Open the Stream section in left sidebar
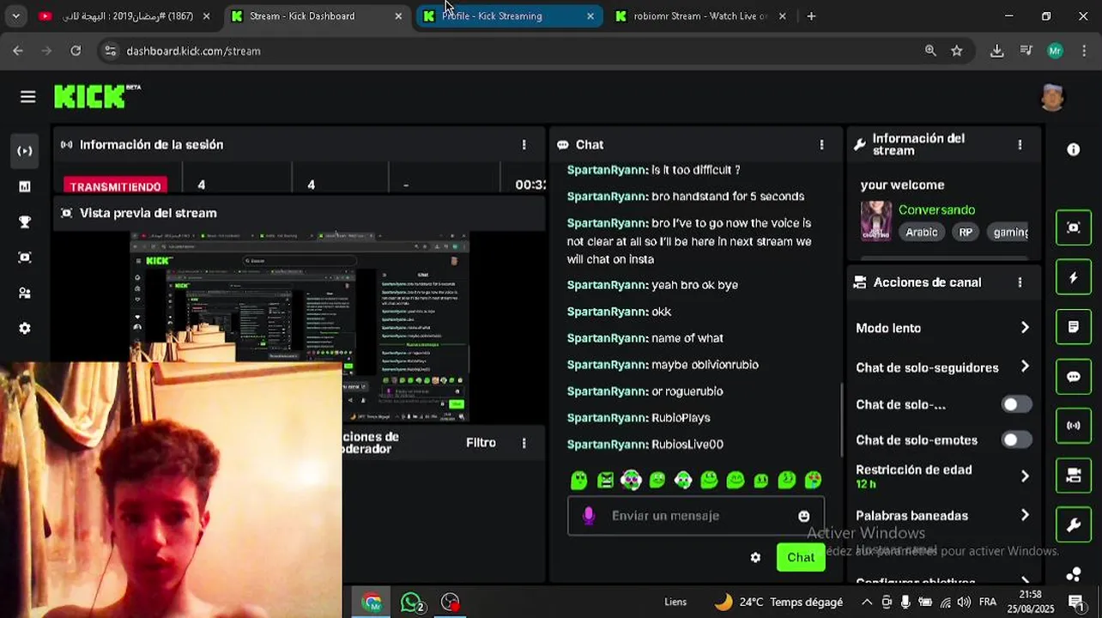Image resolution: width=1102 pixels, height=618 pixels. click(x=25, y=151)
